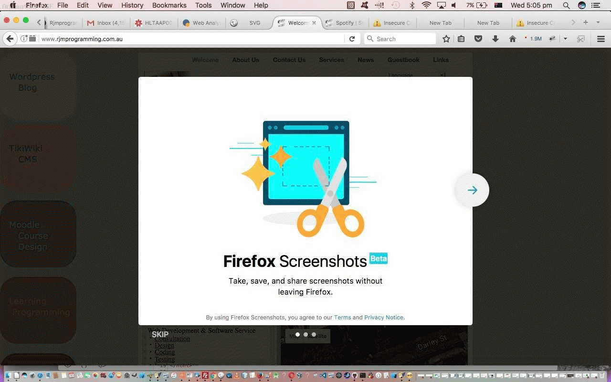The width and height of the screenshot is (611, 382).
Task: Close the Welcome tab
Action: [314, 23]
